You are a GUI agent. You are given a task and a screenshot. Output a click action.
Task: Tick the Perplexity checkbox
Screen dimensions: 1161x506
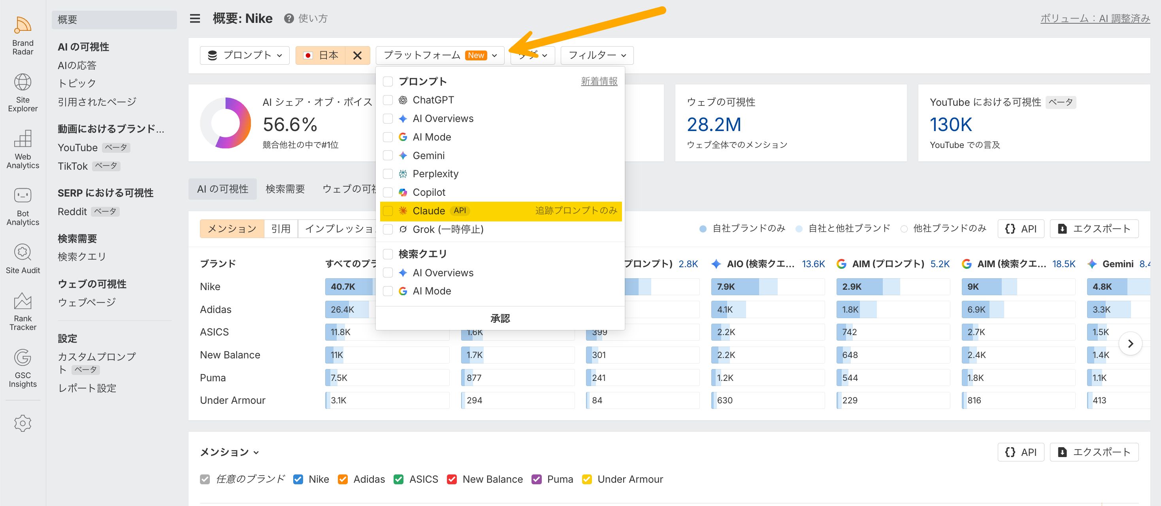tap(388, 174)
